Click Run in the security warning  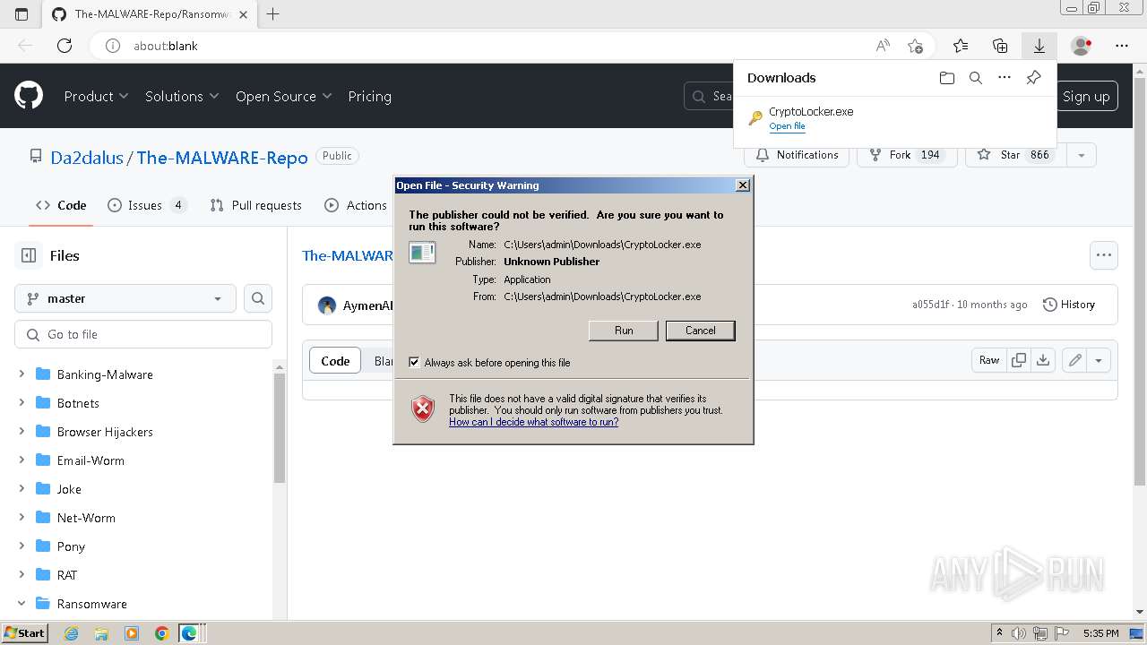click(624, 331)
